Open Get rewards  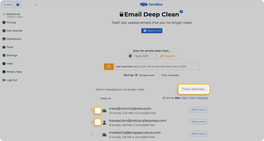click(x=14, y=31)
